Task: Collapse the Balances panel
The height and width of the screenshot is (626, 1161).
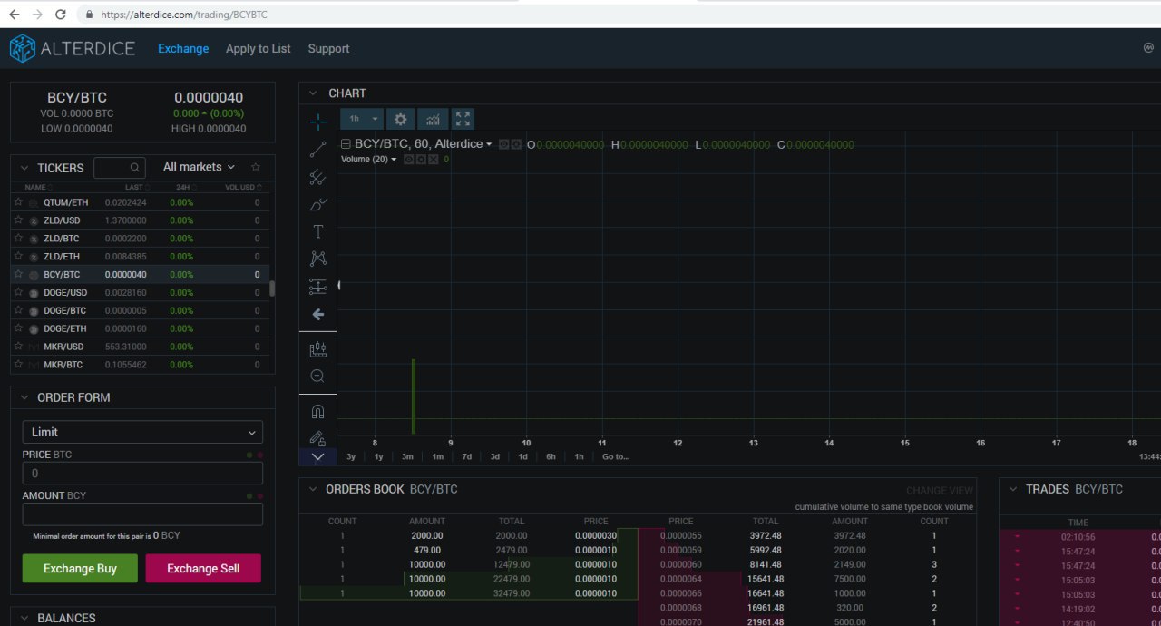Action: click(x=24, y=618)
